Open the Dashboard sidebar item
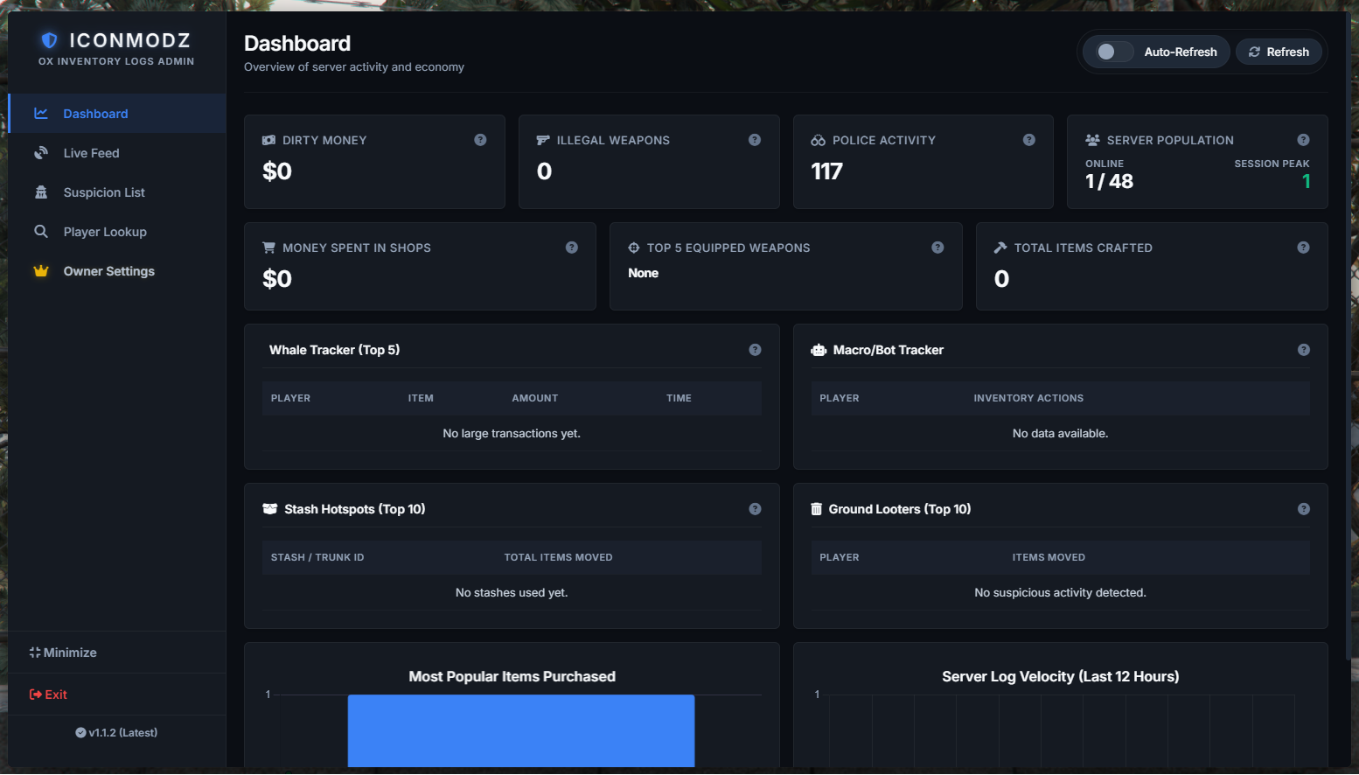The height and width of the screenshot is (775, 1359). pos(117,114)
